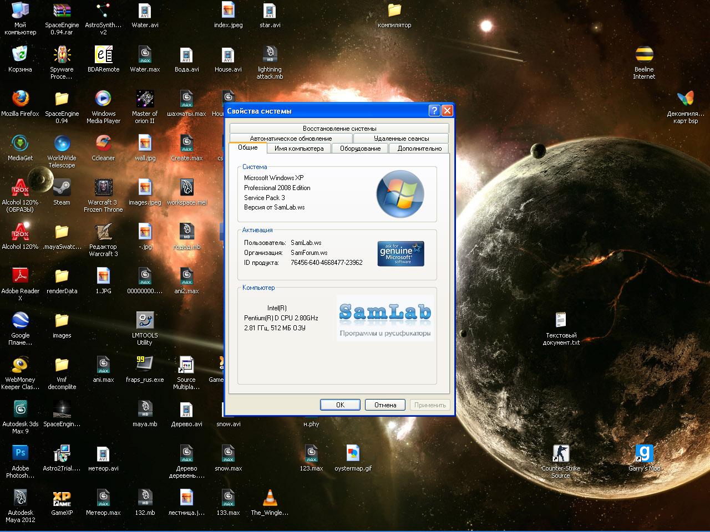Screen dimensions: 710x532
Task: Click the fraps_rus.exe icon
Action: [x=145, y=365]
